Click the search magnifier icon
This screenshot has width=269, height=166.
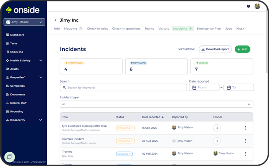[x=64, y=88]
